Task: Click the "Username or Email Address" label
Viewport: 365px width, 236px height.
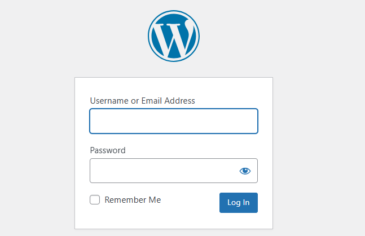Action: click(x=142, y=101)
